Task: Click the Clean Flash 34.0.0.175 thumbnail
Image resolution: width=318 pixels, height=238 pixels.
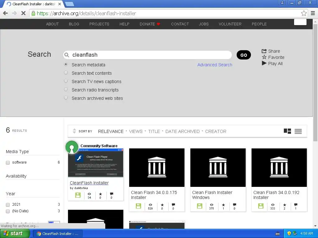Action: (157, 168)
